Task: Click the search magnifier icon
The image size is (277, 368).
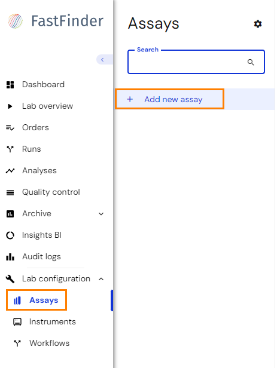Action: (251, 62)
